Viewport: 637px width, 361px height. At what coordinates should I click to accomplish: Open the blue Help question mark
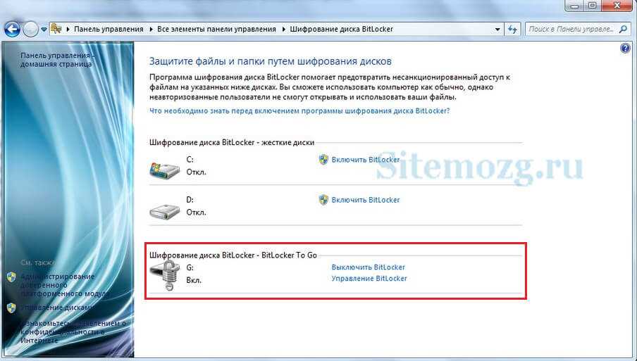(x=625, y=49)
